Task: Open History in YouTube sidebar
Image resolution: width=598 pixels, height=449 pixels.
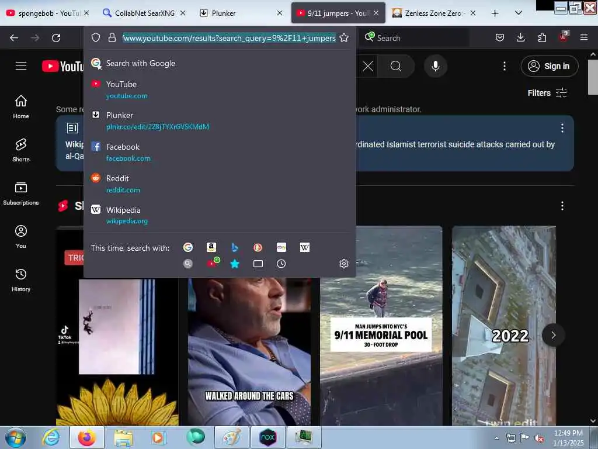Action: (21, 280)
